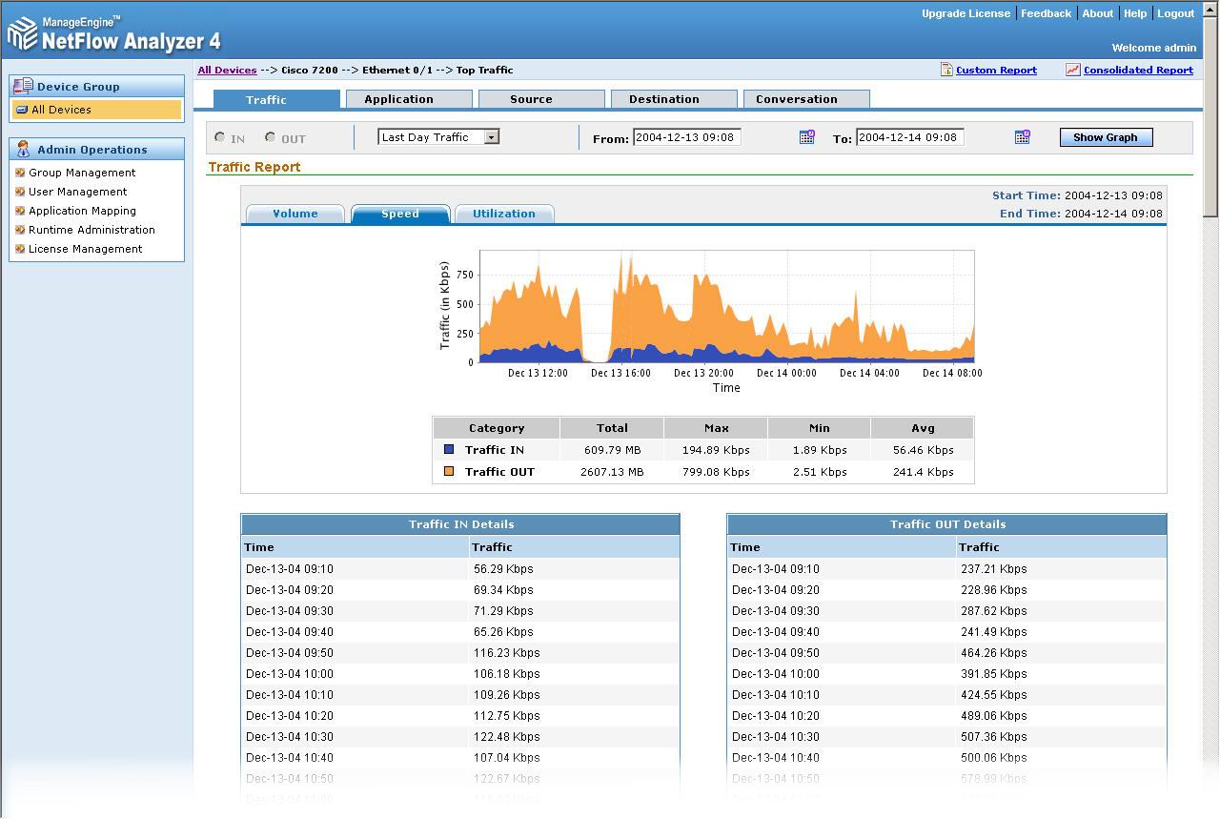1220x819 pixels.
Task: Open the Upgrade License link
Action: pos(966,13)
